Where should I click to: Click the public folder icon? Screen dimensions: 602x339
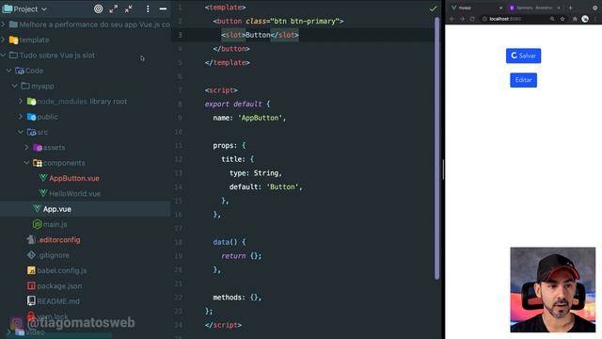coord(31,117)
